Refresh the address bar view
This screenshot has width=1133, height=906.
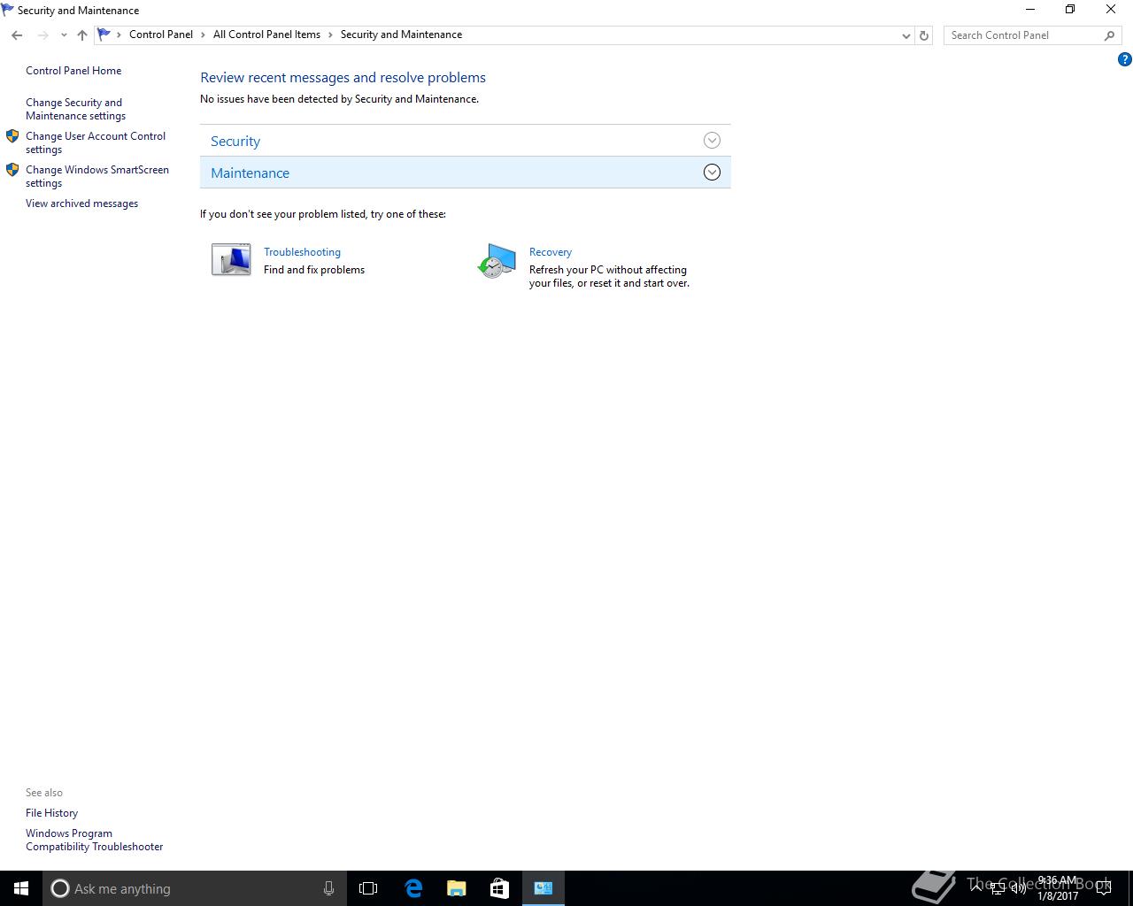click(x=924, y=35)
